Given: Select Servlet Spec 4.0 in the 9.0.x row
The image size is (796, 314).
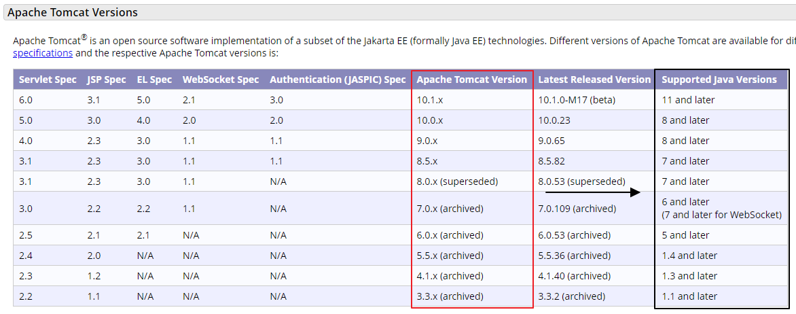Looking at the screenshot, I should (25, 141).
